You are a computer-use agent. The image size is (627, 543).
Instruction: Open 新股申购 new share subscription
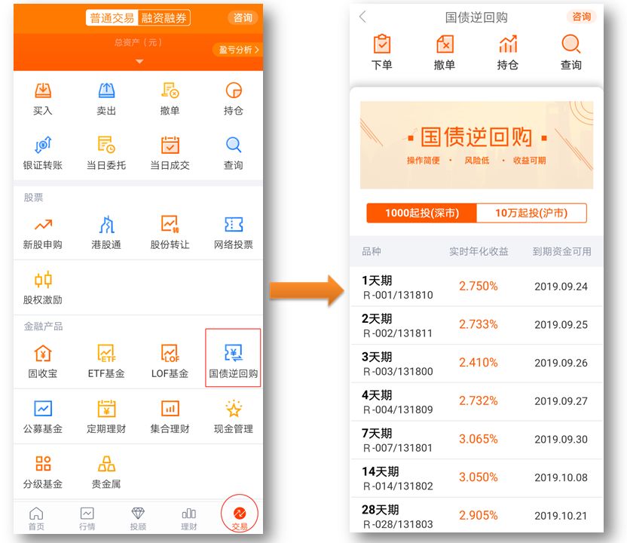44,227
